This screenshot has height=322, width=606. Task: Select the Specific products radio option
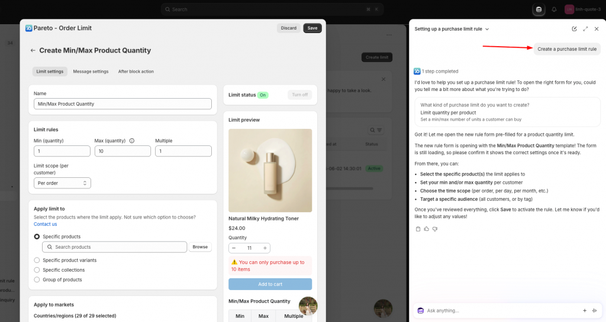pos(37,237)
